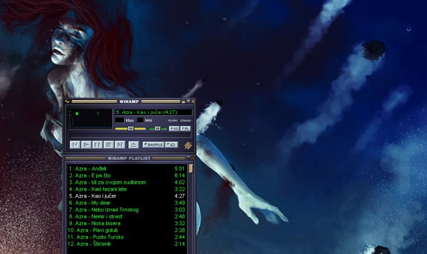Viewport: 427px width, 254px height.
Task: Toggle the PL playlist window
Action: (185, 129)
